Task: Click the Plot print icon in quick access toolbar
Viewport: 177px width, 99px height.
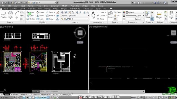Action: point(16,2)
